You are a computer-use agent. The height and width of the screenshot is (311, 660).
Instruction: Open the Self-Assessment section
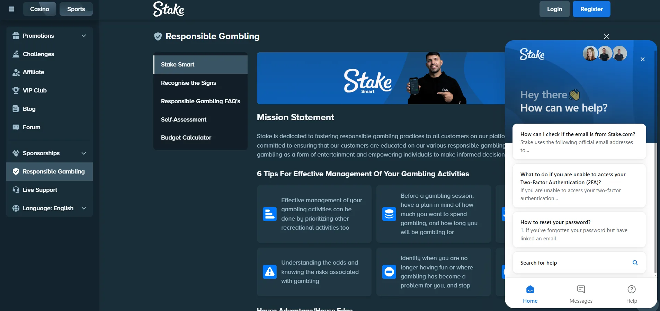click(x=200, y=119)
